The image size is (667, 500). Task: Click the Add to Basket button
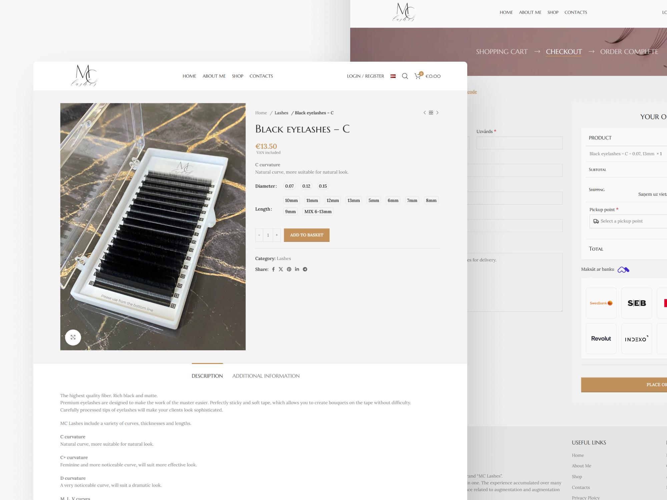(306, 235)
